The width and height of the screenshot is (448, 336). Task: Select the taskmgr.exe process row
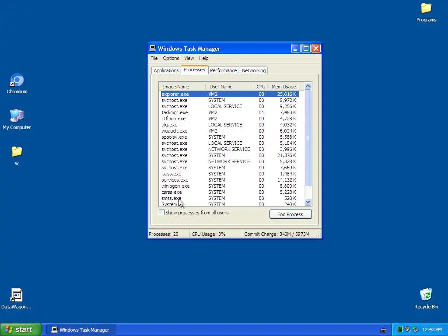pyautogui.click(x=229, y=112)
